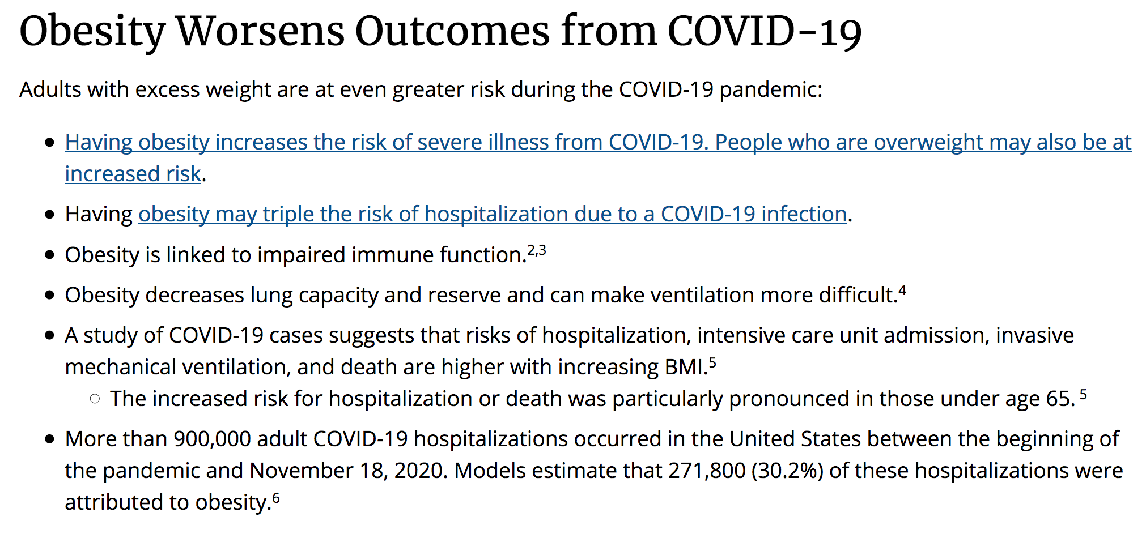The height and width of the screenshot is (538, 1146).
Task: Click footnote 2,3 after "impaired immune function"
Action: [x=537, y=250]
